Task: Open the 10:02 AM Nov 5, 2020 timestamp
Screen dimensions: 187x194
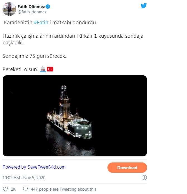Action: pos(24,178)
